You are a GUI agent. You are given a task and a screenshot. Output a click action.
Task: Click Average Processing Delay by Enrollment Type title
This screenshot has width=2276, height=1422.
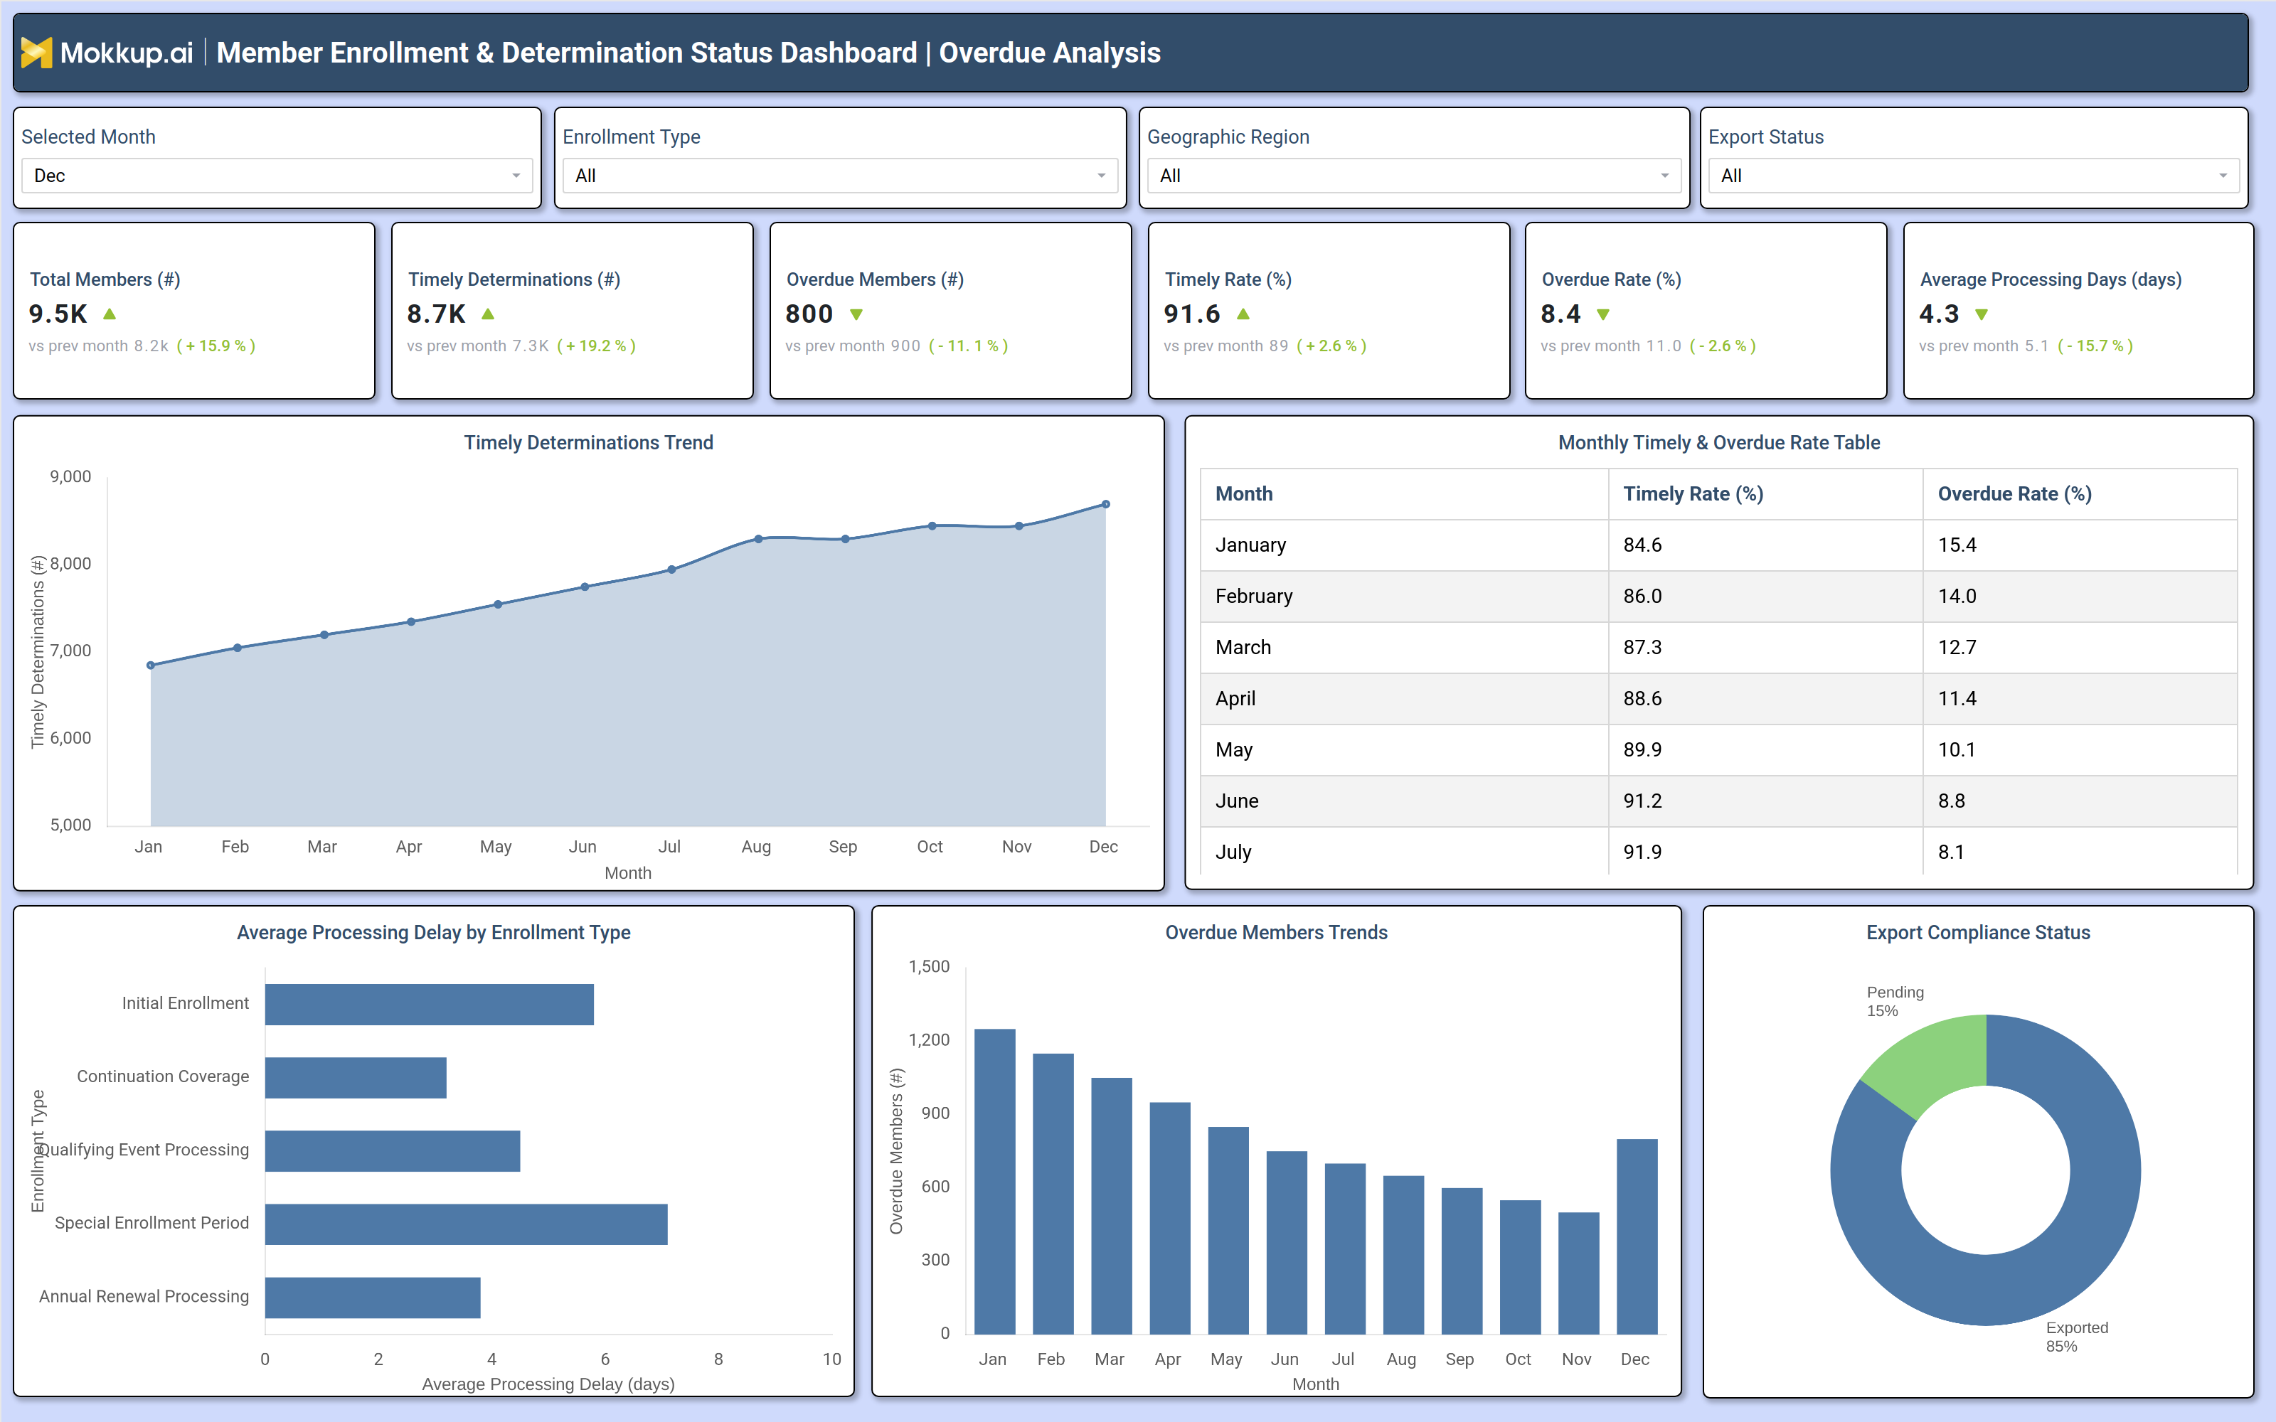tap(434, 933)
